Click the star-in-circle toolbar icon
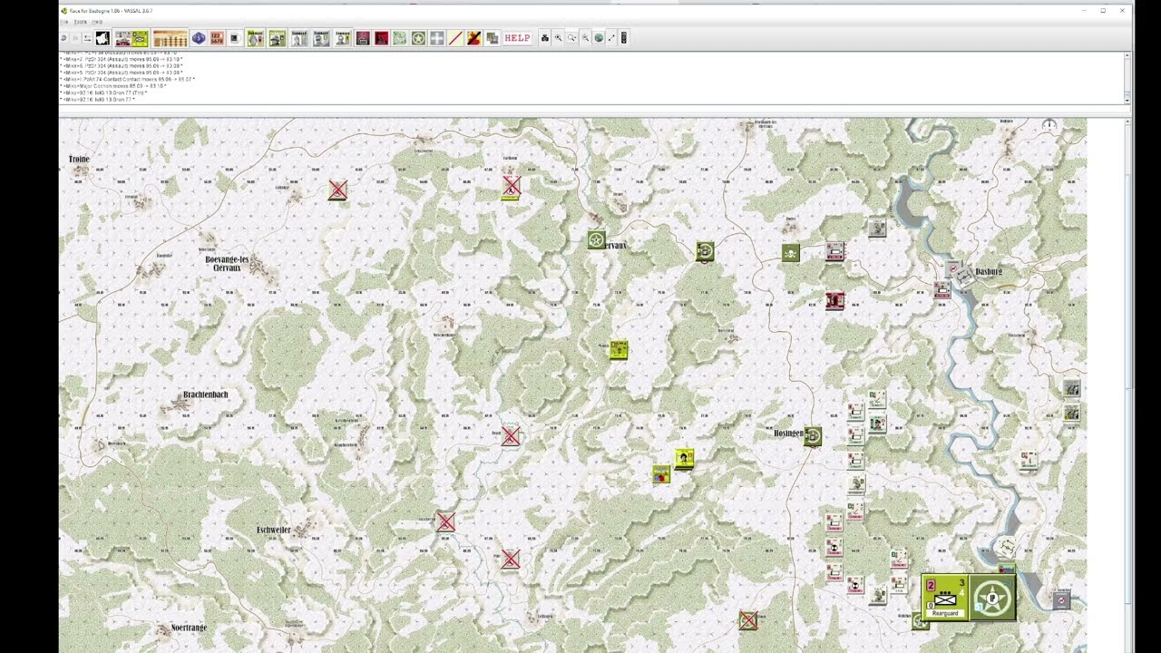 point(418,38)
